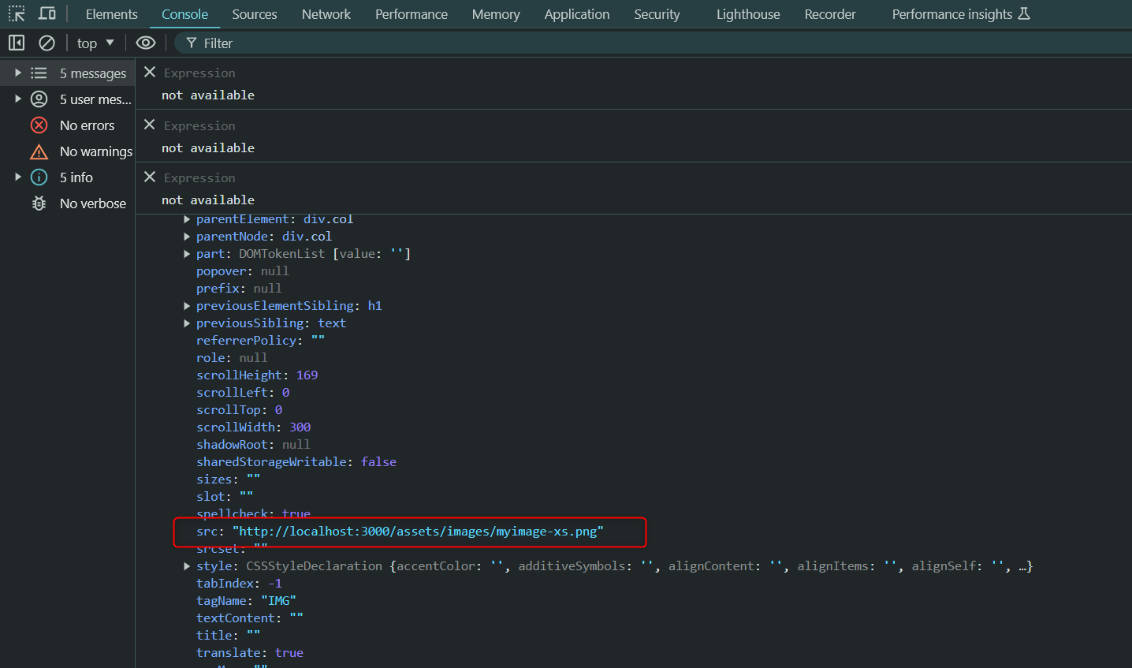
Task: Filter by No verbose
Action: point(93,203)
